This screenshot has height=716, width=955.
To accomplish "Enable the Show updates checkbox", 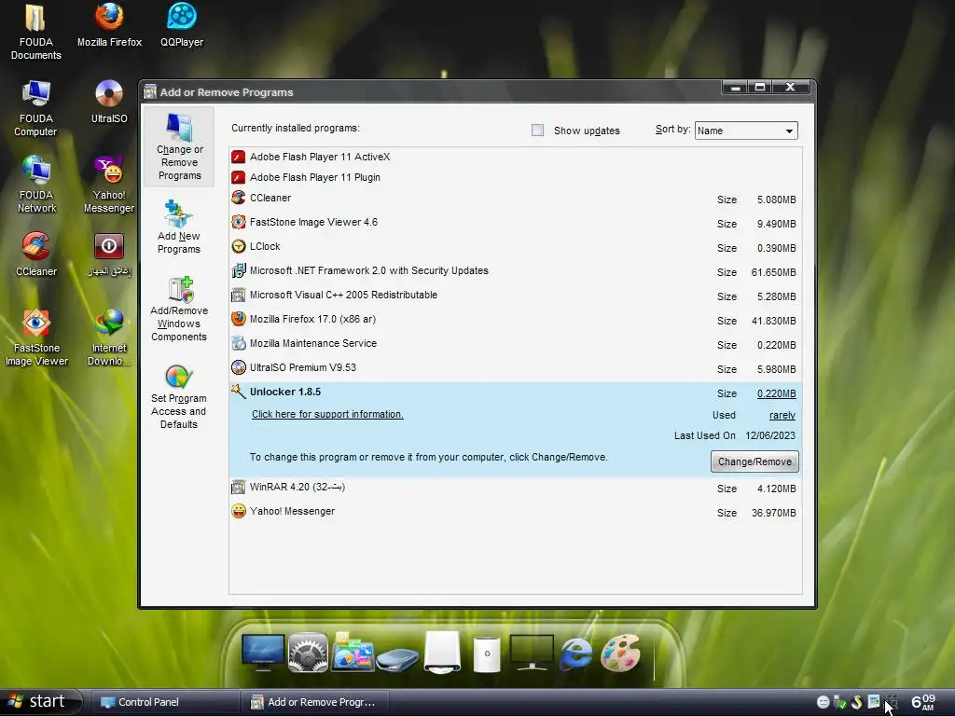I will pos(537,131).
